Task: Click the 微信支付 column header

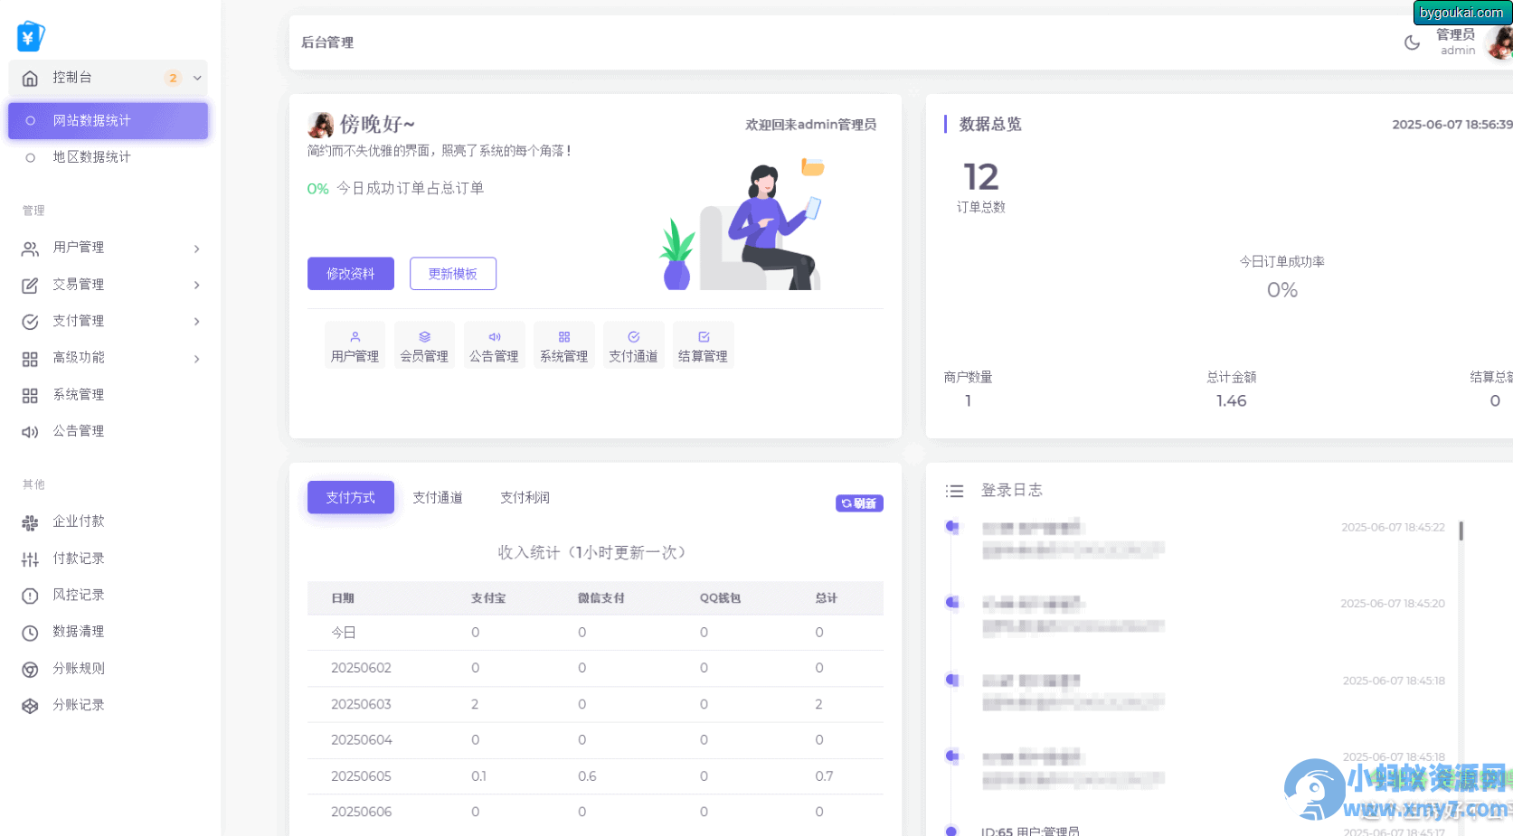Action: [601, 598]
